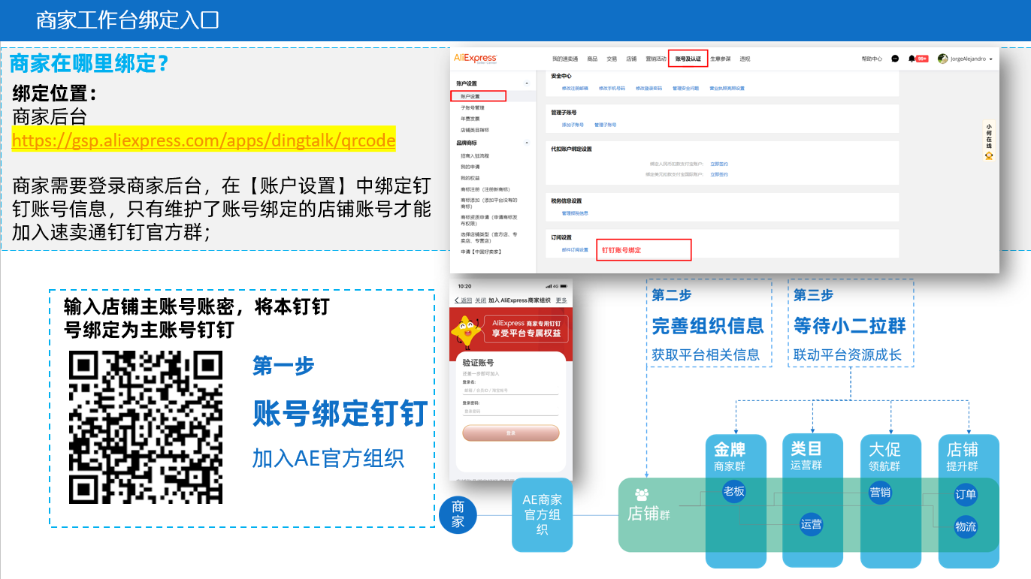Select 年费发票 in the sidebar
1031x579 pixels.
(x=470, y=119)
